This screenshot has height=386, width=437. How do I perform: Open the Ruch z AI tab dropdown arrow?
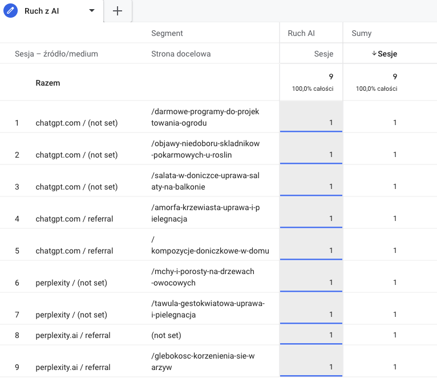tap(92, 11)
